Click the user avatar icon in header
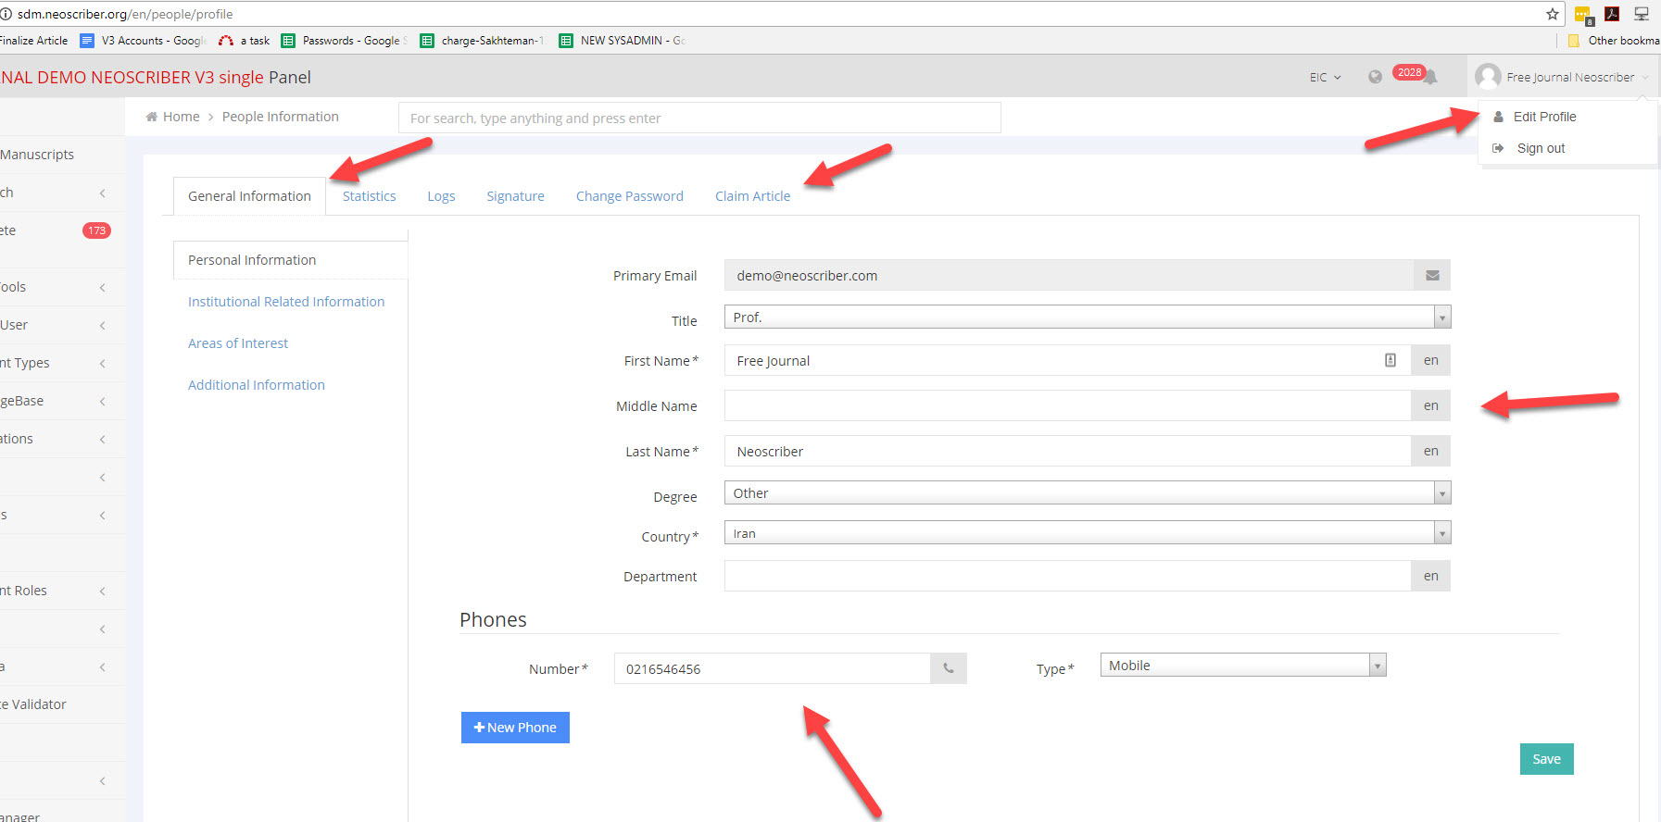This screenshot has height=822, width=1661. point(1488,77)
